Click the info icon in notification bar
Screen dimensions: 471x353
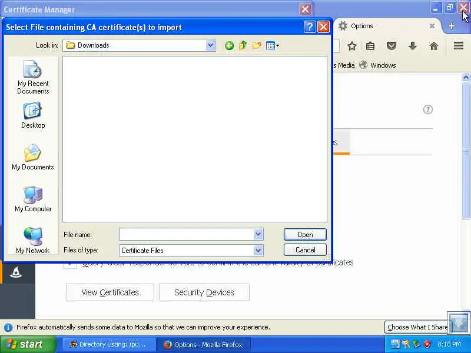coord(8,328)
